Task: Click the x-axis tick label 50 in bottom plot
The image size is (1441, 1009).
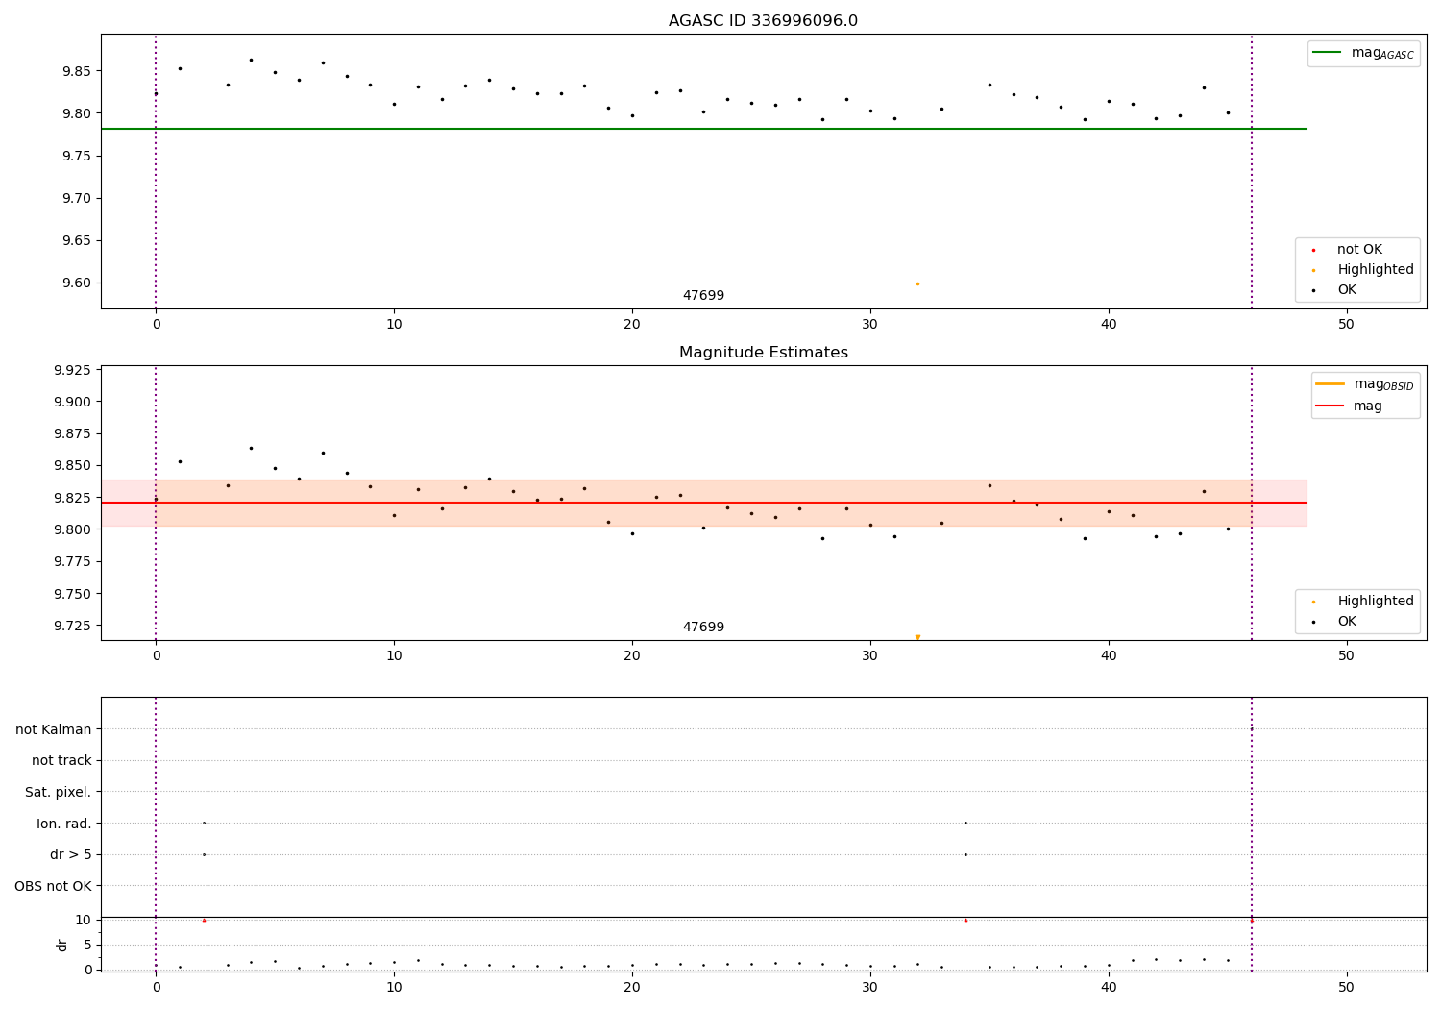Action: point(1346,988)
